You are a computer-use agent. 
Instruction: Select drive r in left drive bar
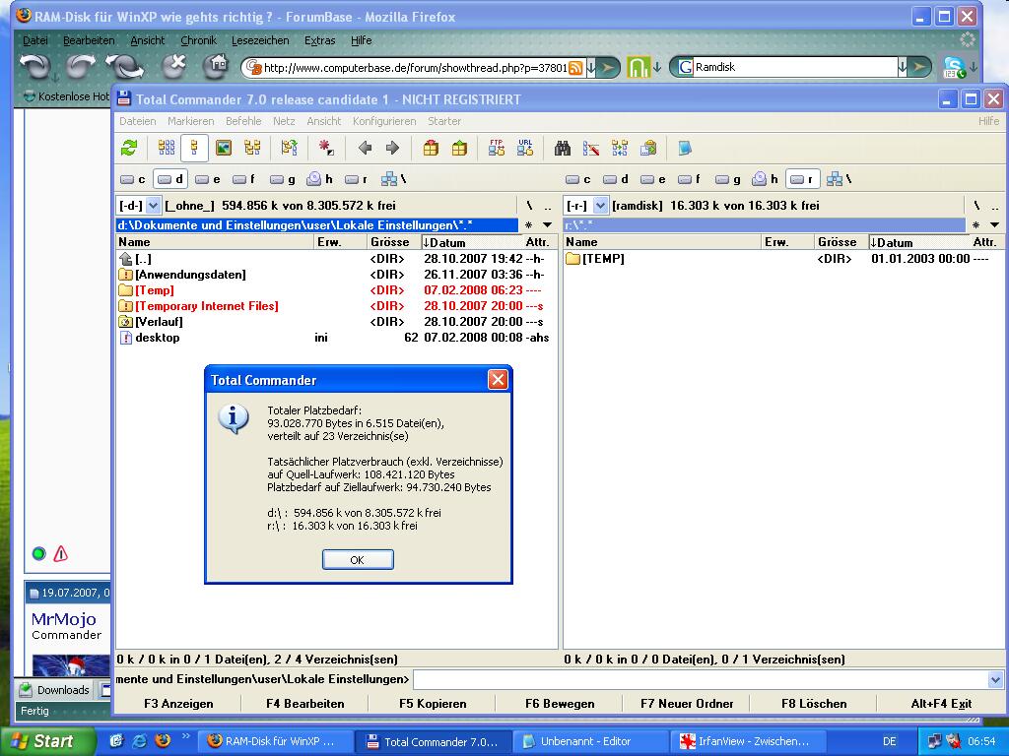[356, 179]
